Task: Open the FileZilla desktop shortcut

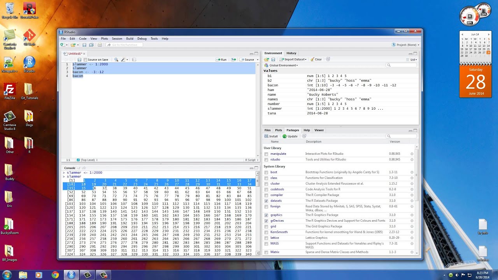Action: (10, 92)
